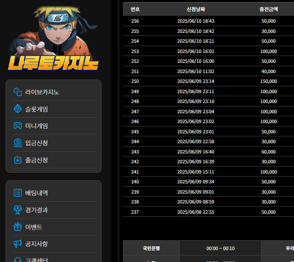Click amount 150,000 in row 250
Image resolution: width=294 pixels, height=262 pixels.
click(x=269, y=81)
